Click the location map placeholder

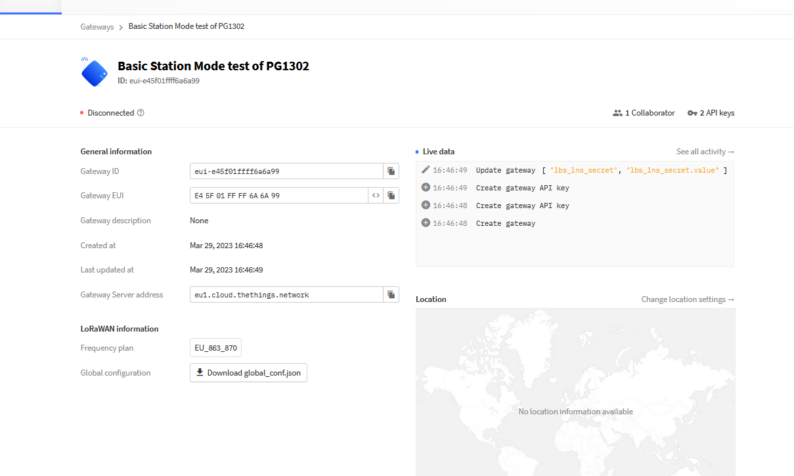click(575, 392)
